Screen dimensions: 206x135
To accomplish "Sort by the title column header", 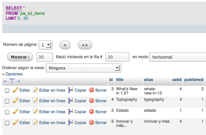I will (120, 80).
